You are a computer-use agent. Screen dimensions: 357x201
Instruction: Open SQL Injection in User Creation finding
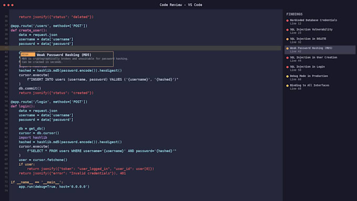point(320,59)
